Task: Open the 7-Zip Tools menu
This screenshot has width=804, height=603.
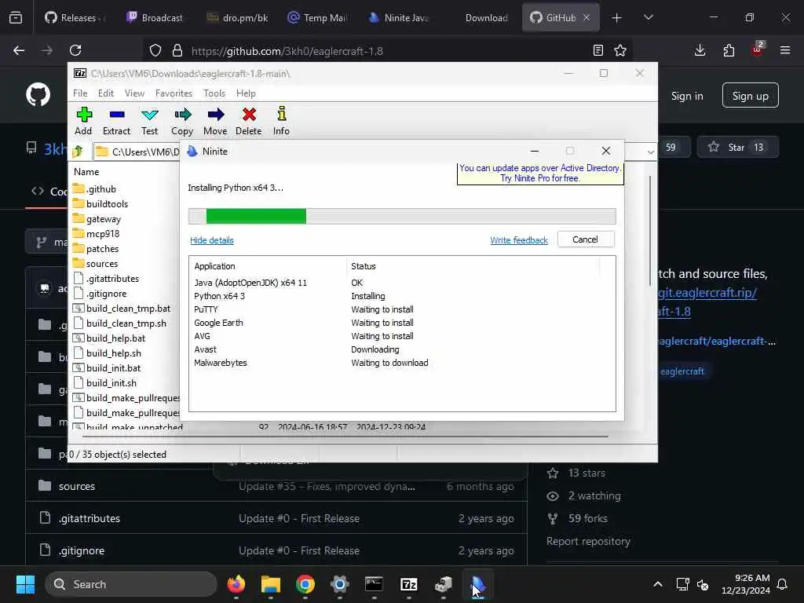Action: [x=214, y=93]
